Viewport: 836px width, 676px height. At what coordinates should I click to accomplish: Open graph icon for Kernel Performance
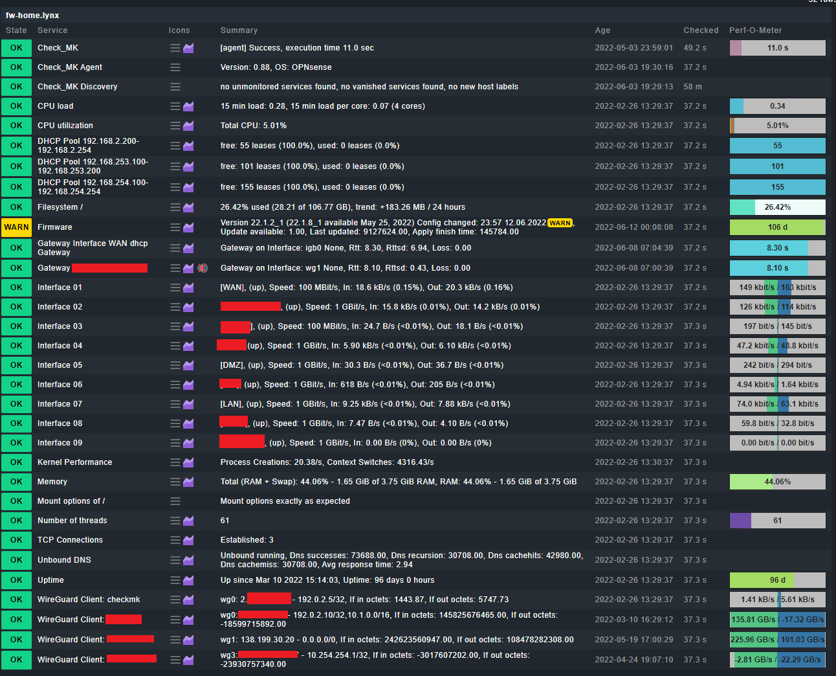pyautogui.click(x=188, y=462)
